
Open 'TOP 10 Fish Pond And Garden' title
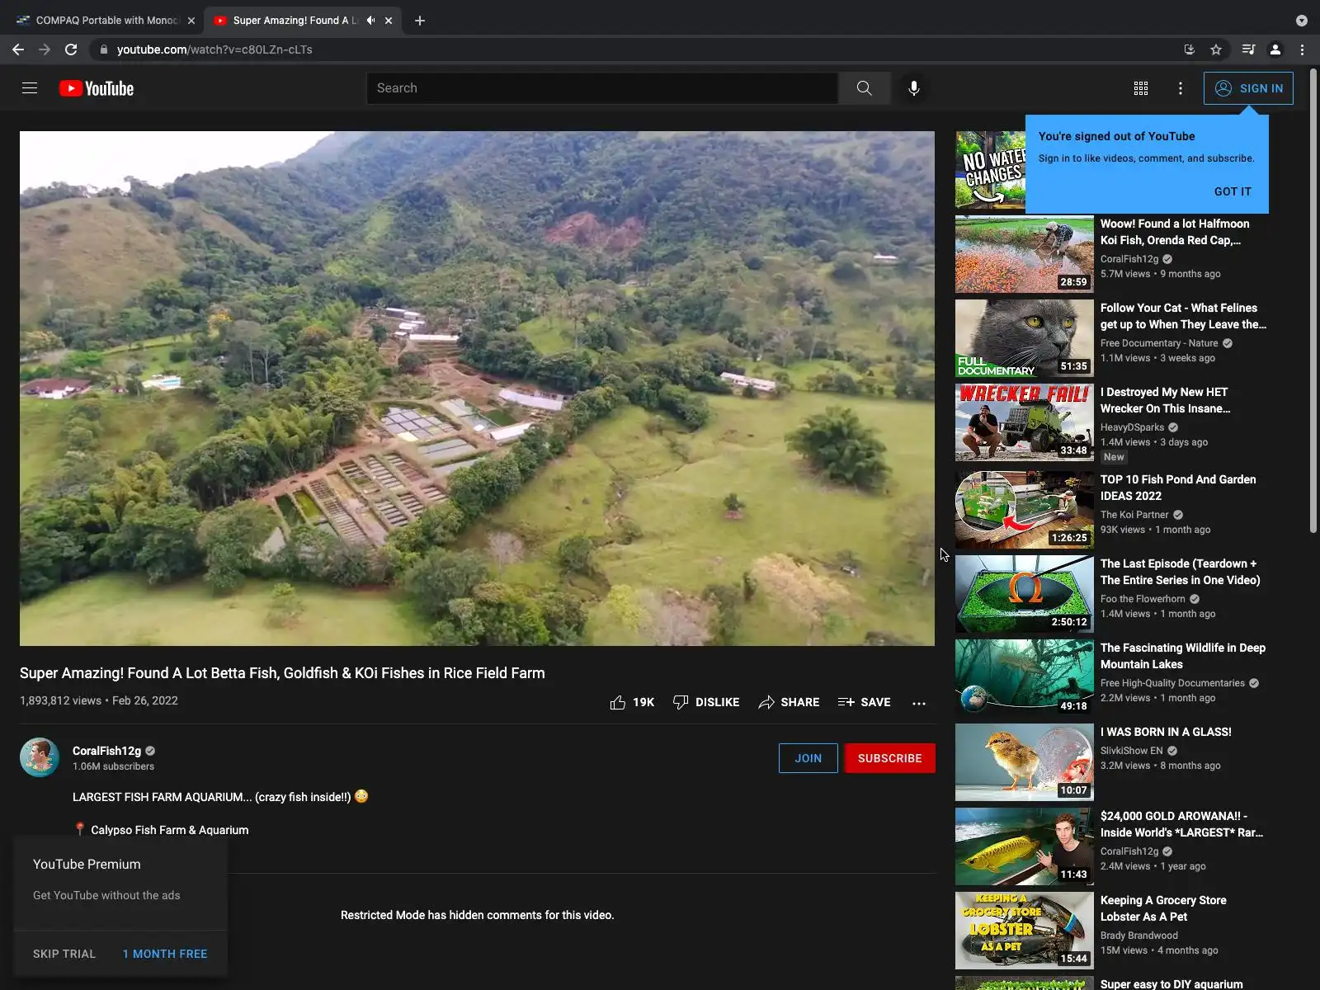(x=1178, y=488)
